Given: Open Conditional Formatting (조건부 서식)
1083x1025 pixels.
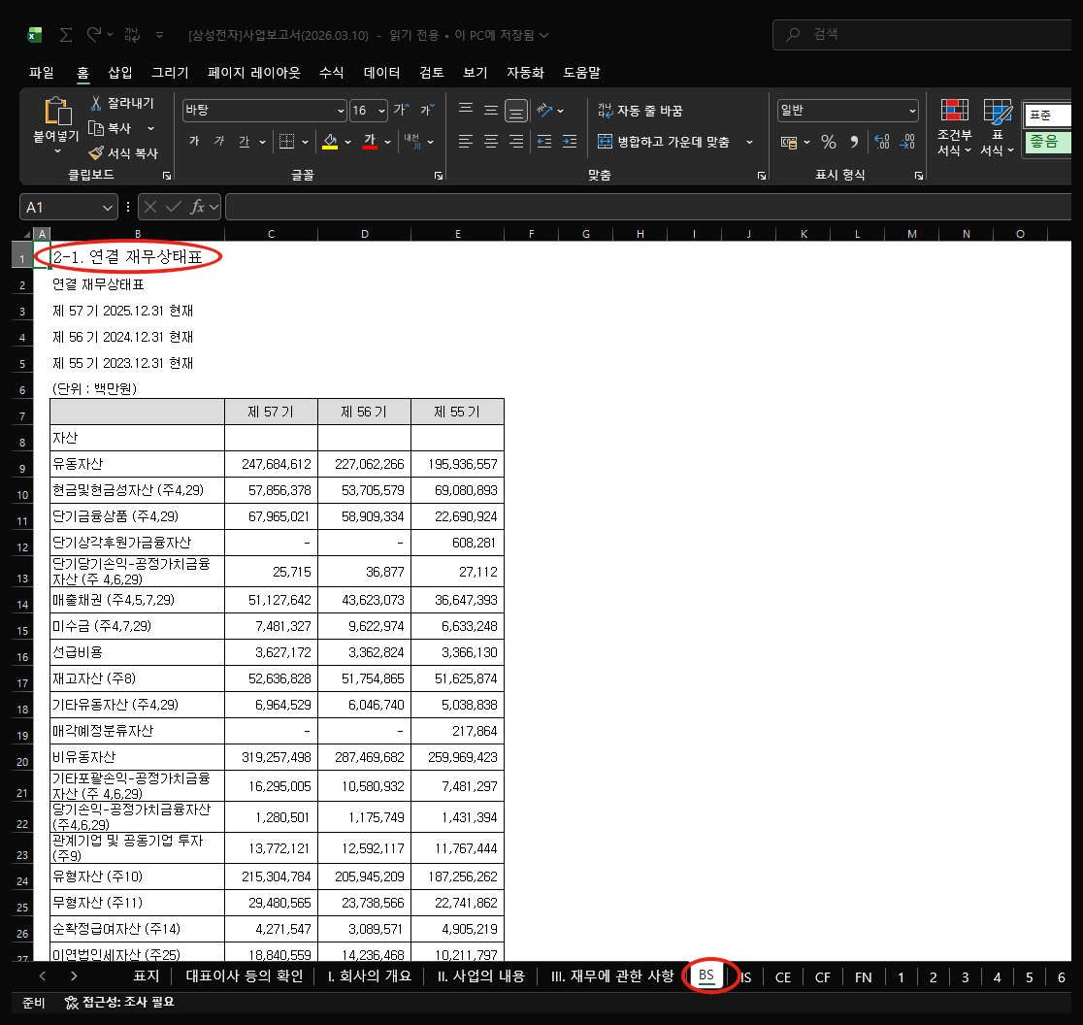Looking at the screenshot, I should pos(955,127).
